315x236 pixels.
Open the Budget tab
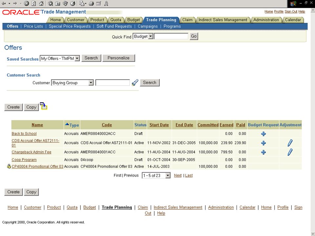(x=134, y=20)
